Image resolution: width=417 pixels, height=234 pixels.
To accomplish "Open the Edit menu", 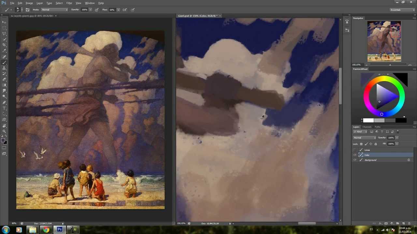I will point(20,3).
